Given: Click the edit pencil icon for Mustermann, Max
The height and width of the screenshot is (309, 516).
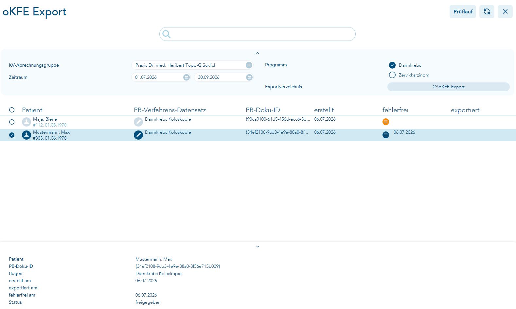Looking at the screenshot, I should click(x=138, y=135).
